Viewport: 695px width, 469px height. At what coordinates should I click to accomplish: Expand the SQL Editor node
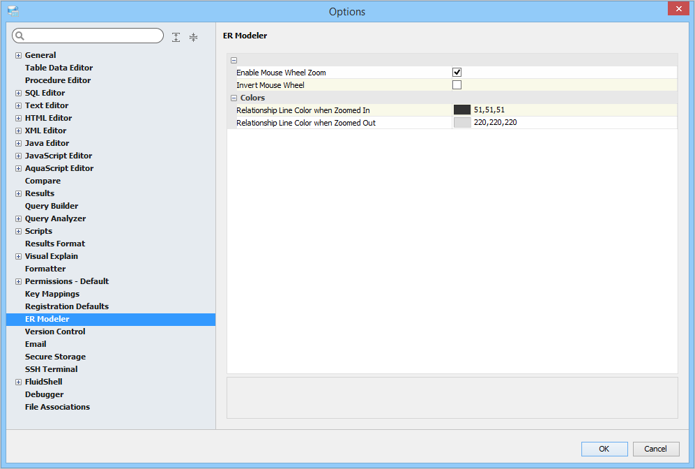[18, 94]
